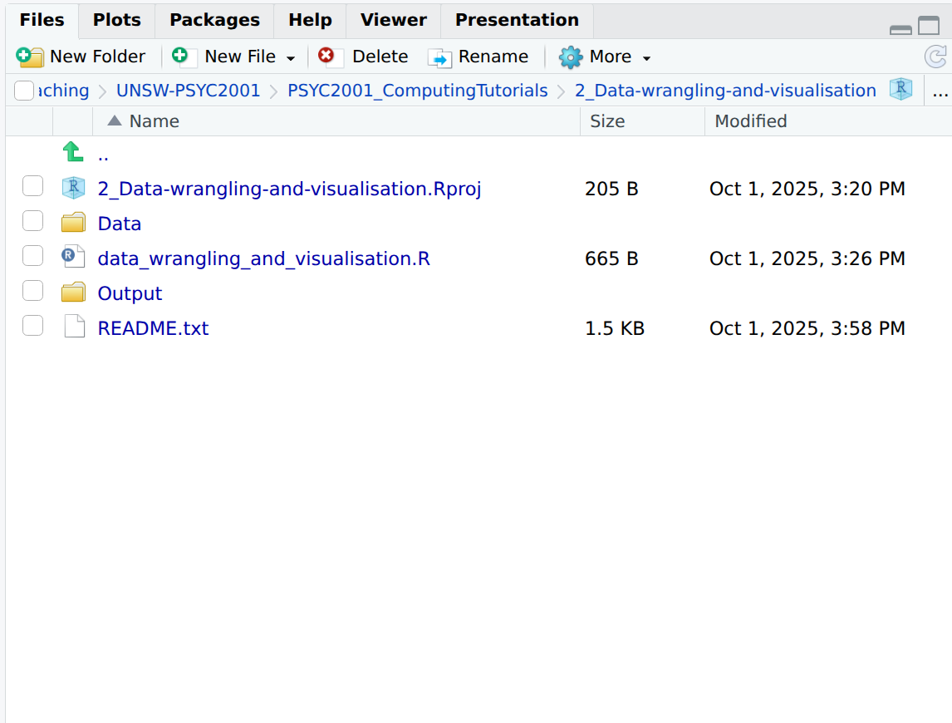Click the R script file icon
The width and height of the screenshot is (952, 723).
coord(73,258)
